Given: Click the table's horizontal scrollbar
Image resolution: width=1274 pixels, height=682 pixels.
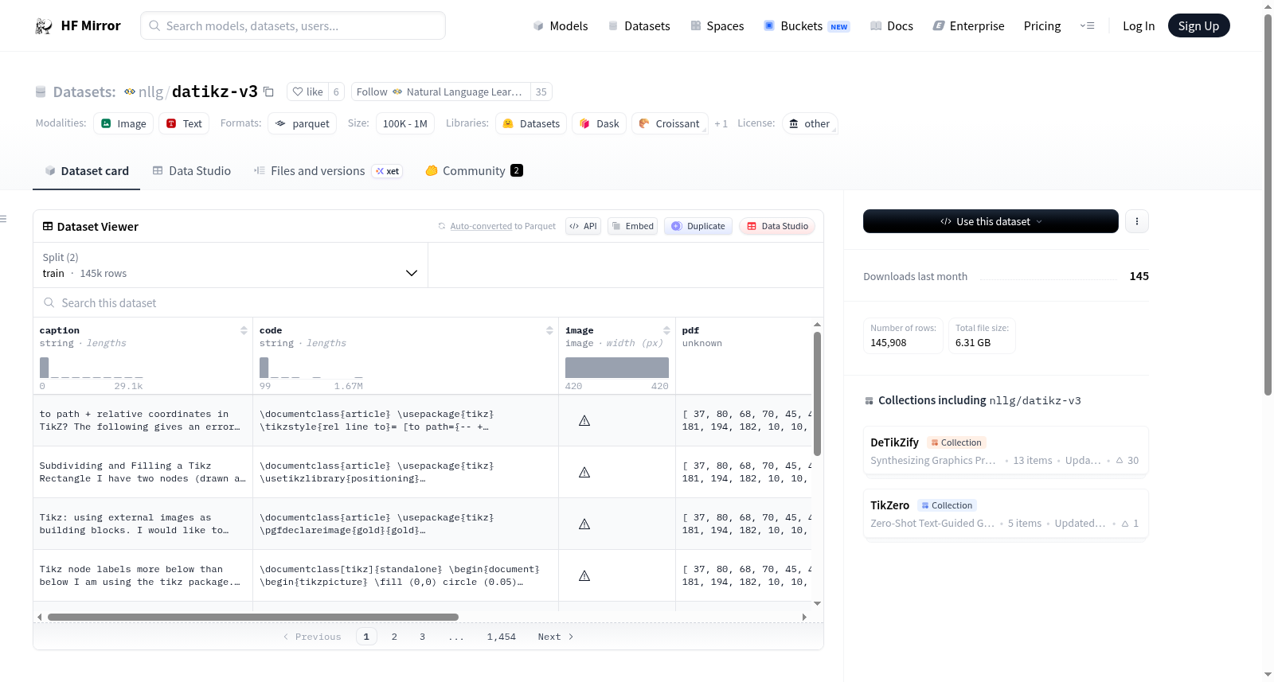Looking at the screenshot, I should point(253,617).
